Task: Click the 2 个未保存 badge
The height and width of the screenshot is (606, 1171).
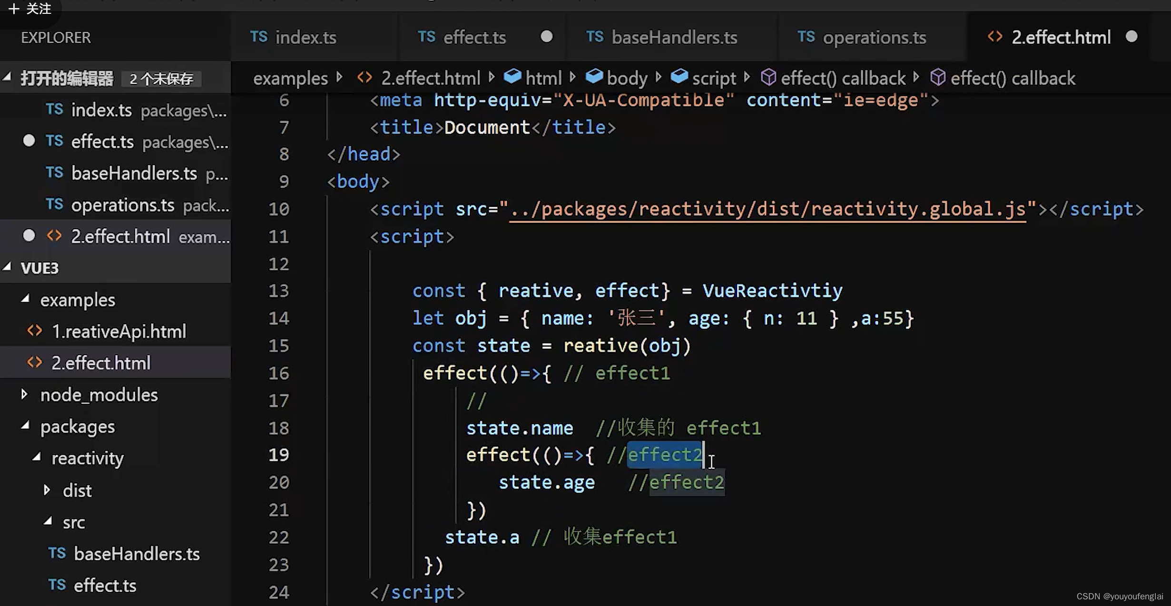Action: click(x=162, y=78)
